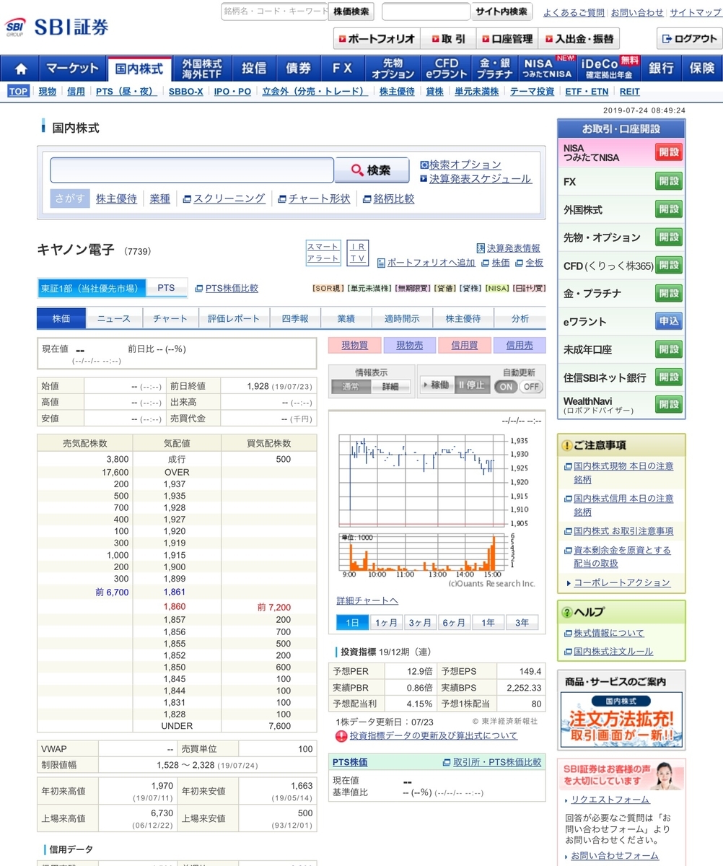Open 株式情報について help link
This screenshot has width=723, height=866.
(x=609, y=633)
